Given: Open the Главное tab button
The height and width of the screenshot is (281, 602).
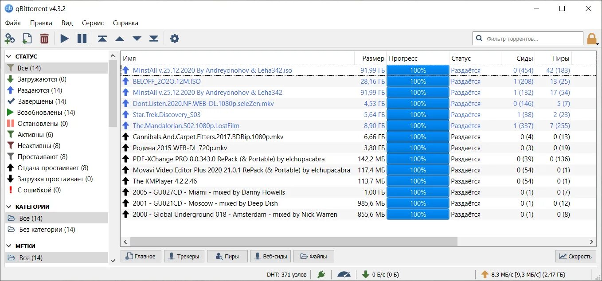Looking at the screenshot, I should tap(140, 256).
